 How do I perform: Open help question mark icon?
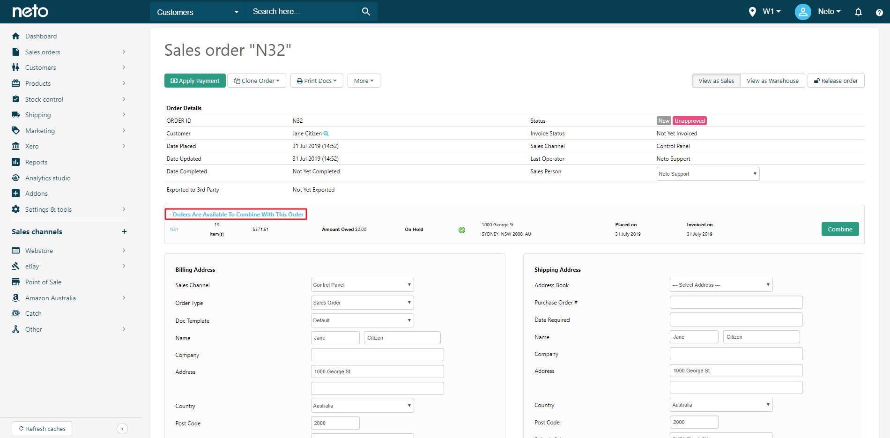(x=879, y=13)
